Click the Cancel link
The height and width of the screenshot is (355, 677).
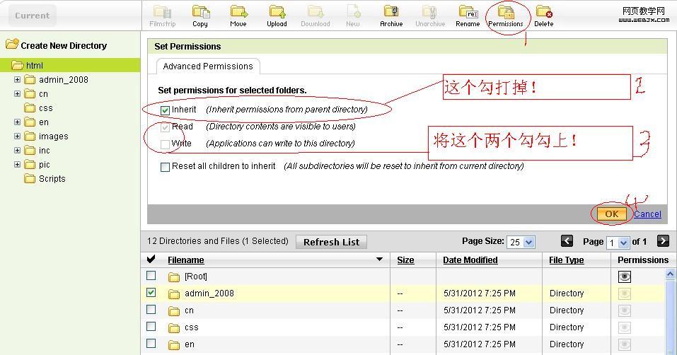click(x=647, y=214)
